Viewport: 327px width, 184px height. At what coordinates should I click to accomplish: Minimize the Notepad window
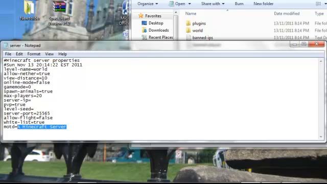tap(294, 44)
